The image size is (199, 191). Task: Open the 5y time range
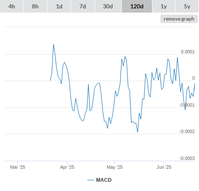coord(187,6)
